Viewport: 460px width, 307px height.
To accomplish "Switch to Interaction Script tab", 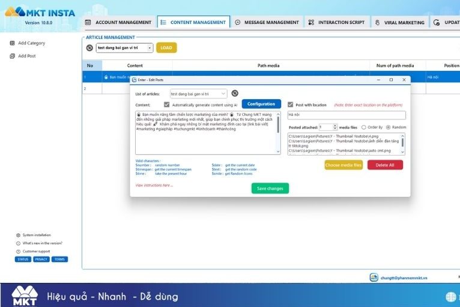I will point(337,22).
